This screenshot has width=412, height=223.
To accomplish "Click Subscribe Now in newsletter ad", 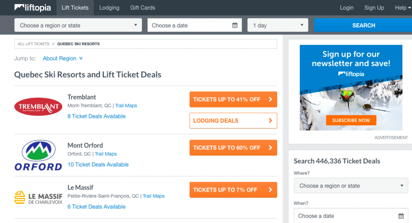I will point(351,120).
